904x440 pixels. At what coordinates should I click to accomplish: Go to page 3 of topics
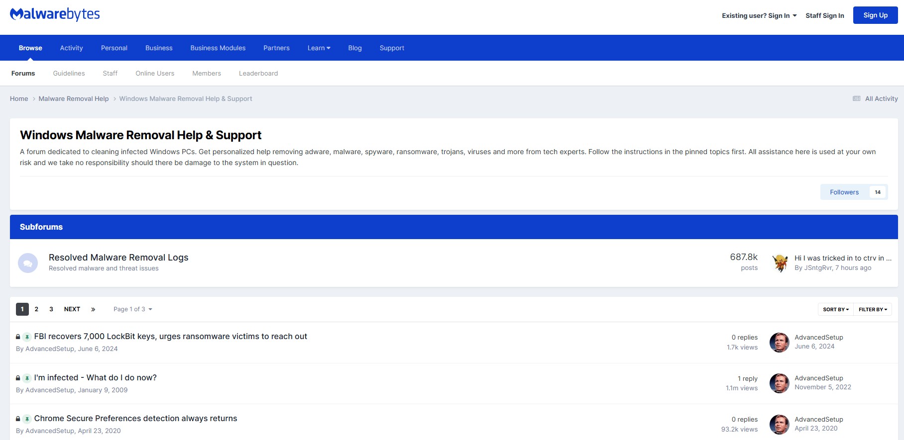51,309
